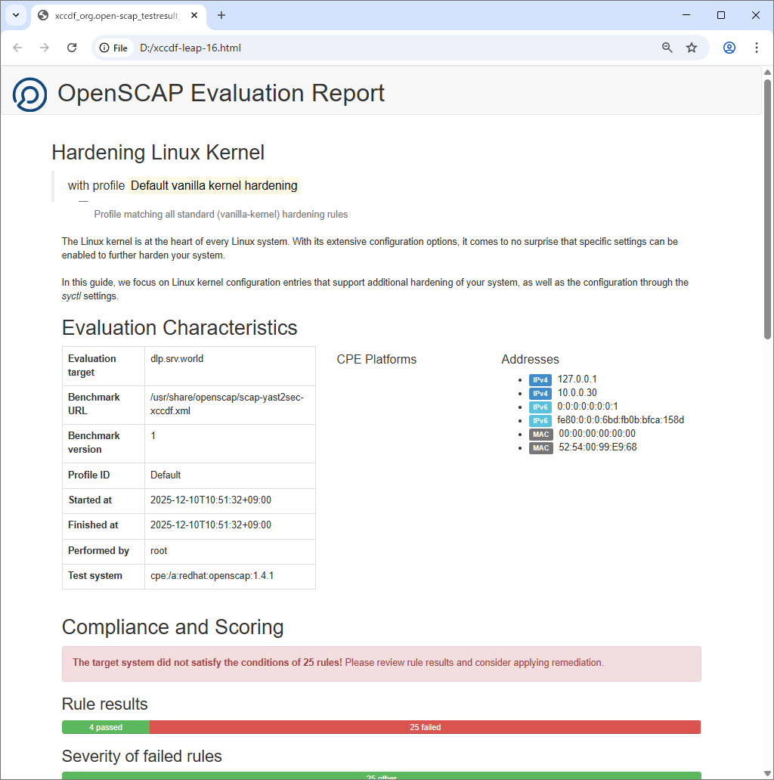The image size is (774, 780).
Task: Click the green '4 passed' bar segment
Action: 106,727
